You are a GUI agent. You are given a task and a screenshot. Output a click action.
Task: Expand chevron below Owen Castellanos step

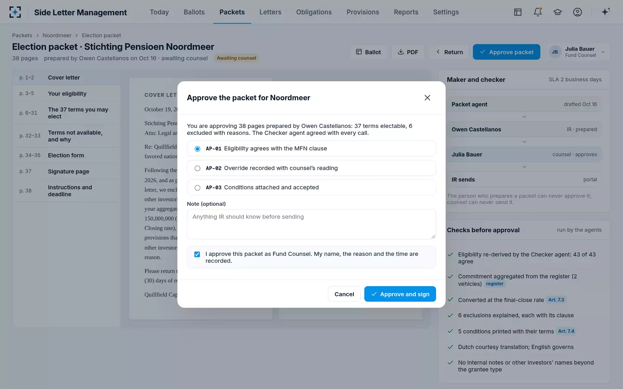coord(524,142)
